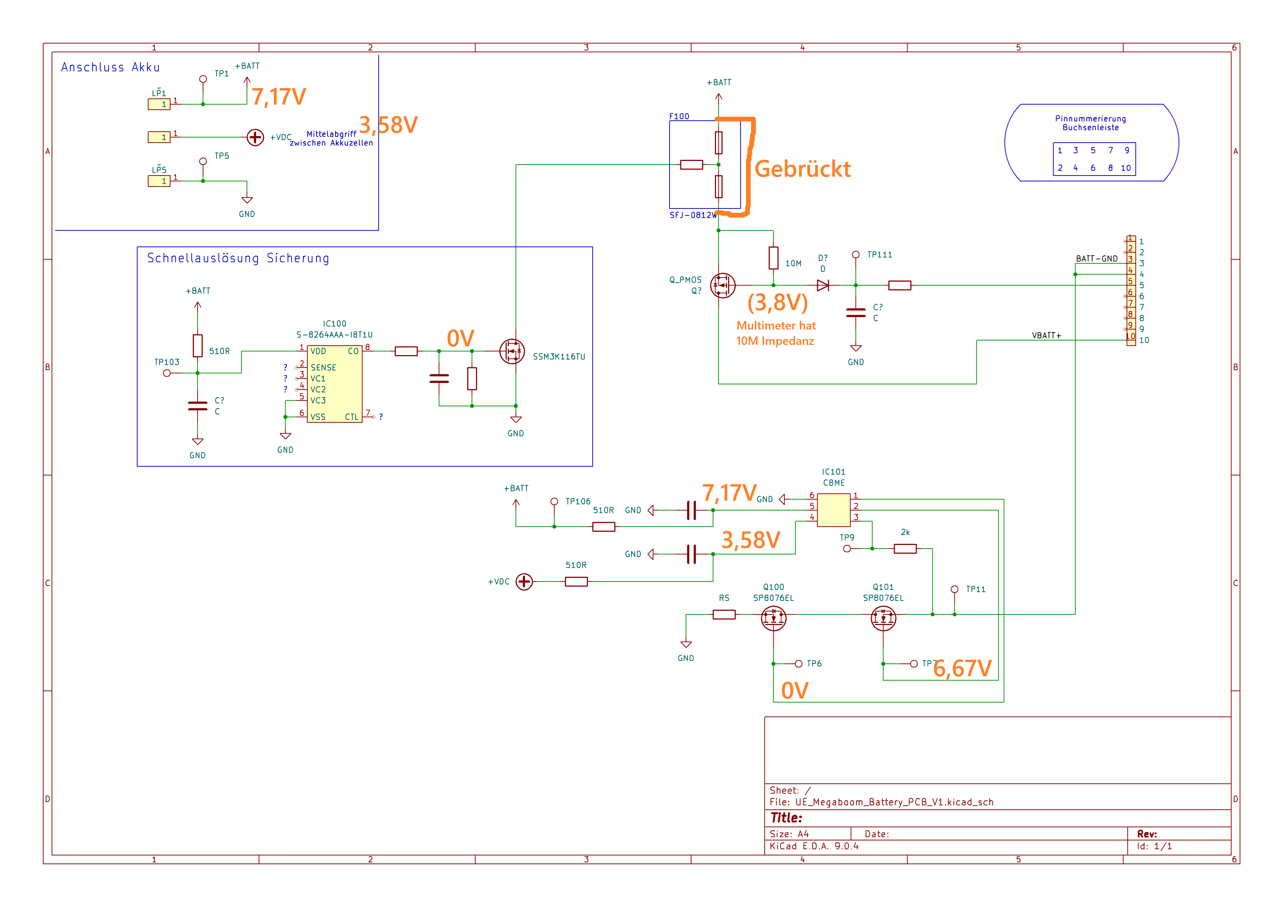
Task: Select the Q101 SP8076EL MOSFET symbol
Action: 883,618
